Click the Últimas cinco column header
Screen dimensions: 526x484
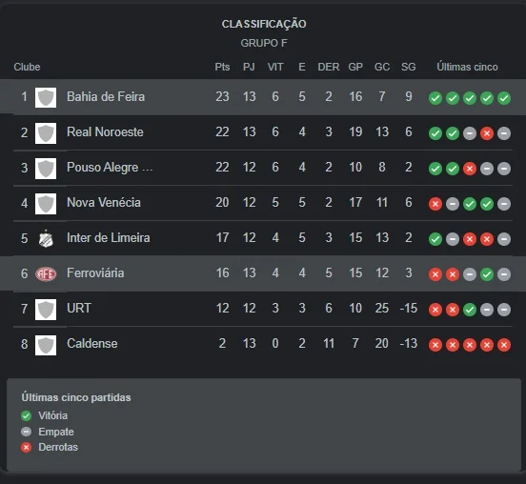(x=467, y=67)
